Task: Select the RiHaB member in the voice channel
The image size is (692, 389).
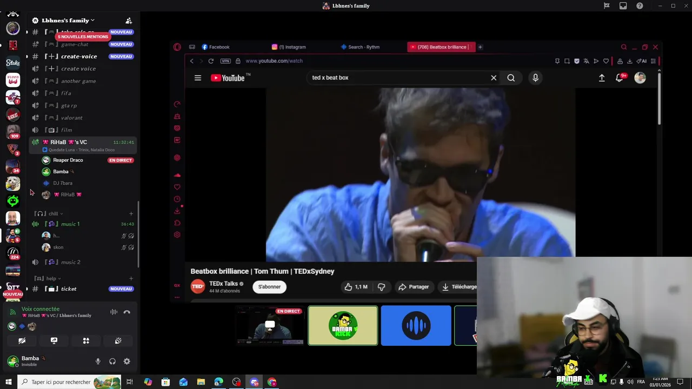Action: tap(68, 194)
